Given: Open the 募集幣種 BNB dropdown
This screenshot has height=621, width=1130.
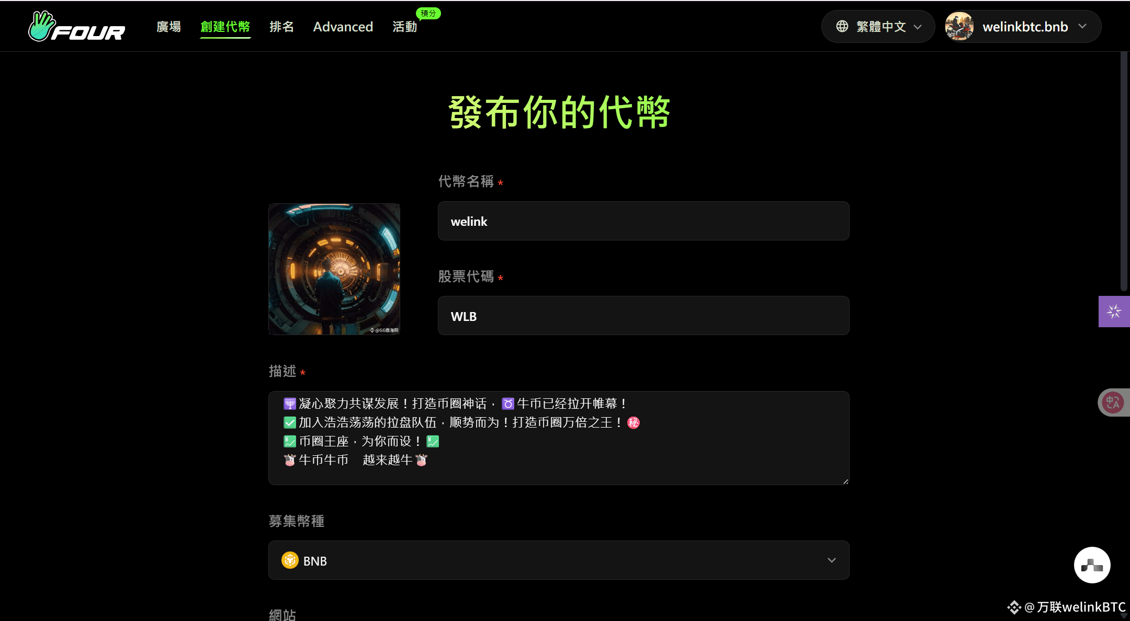Looking at the screenshot, I should [559, 560].
